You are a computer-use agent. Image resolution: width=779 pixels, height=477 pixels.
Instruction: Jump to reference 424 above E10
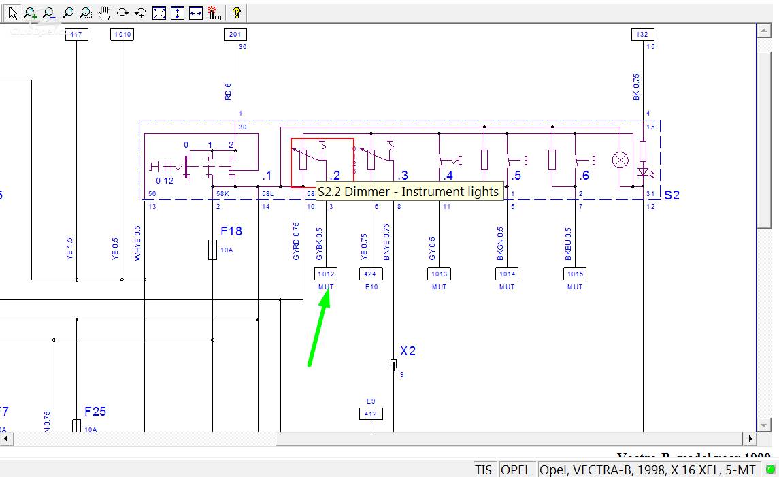click(371, 274)
